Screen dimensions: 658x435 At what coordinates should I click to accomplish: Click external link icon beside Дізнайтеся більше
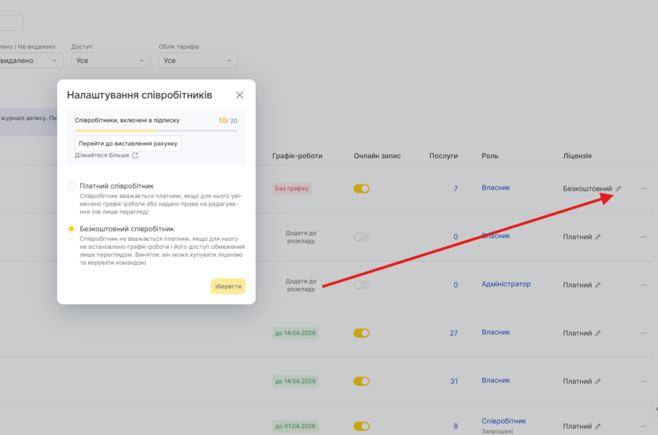pyautogui.click(x=135, y=155)
